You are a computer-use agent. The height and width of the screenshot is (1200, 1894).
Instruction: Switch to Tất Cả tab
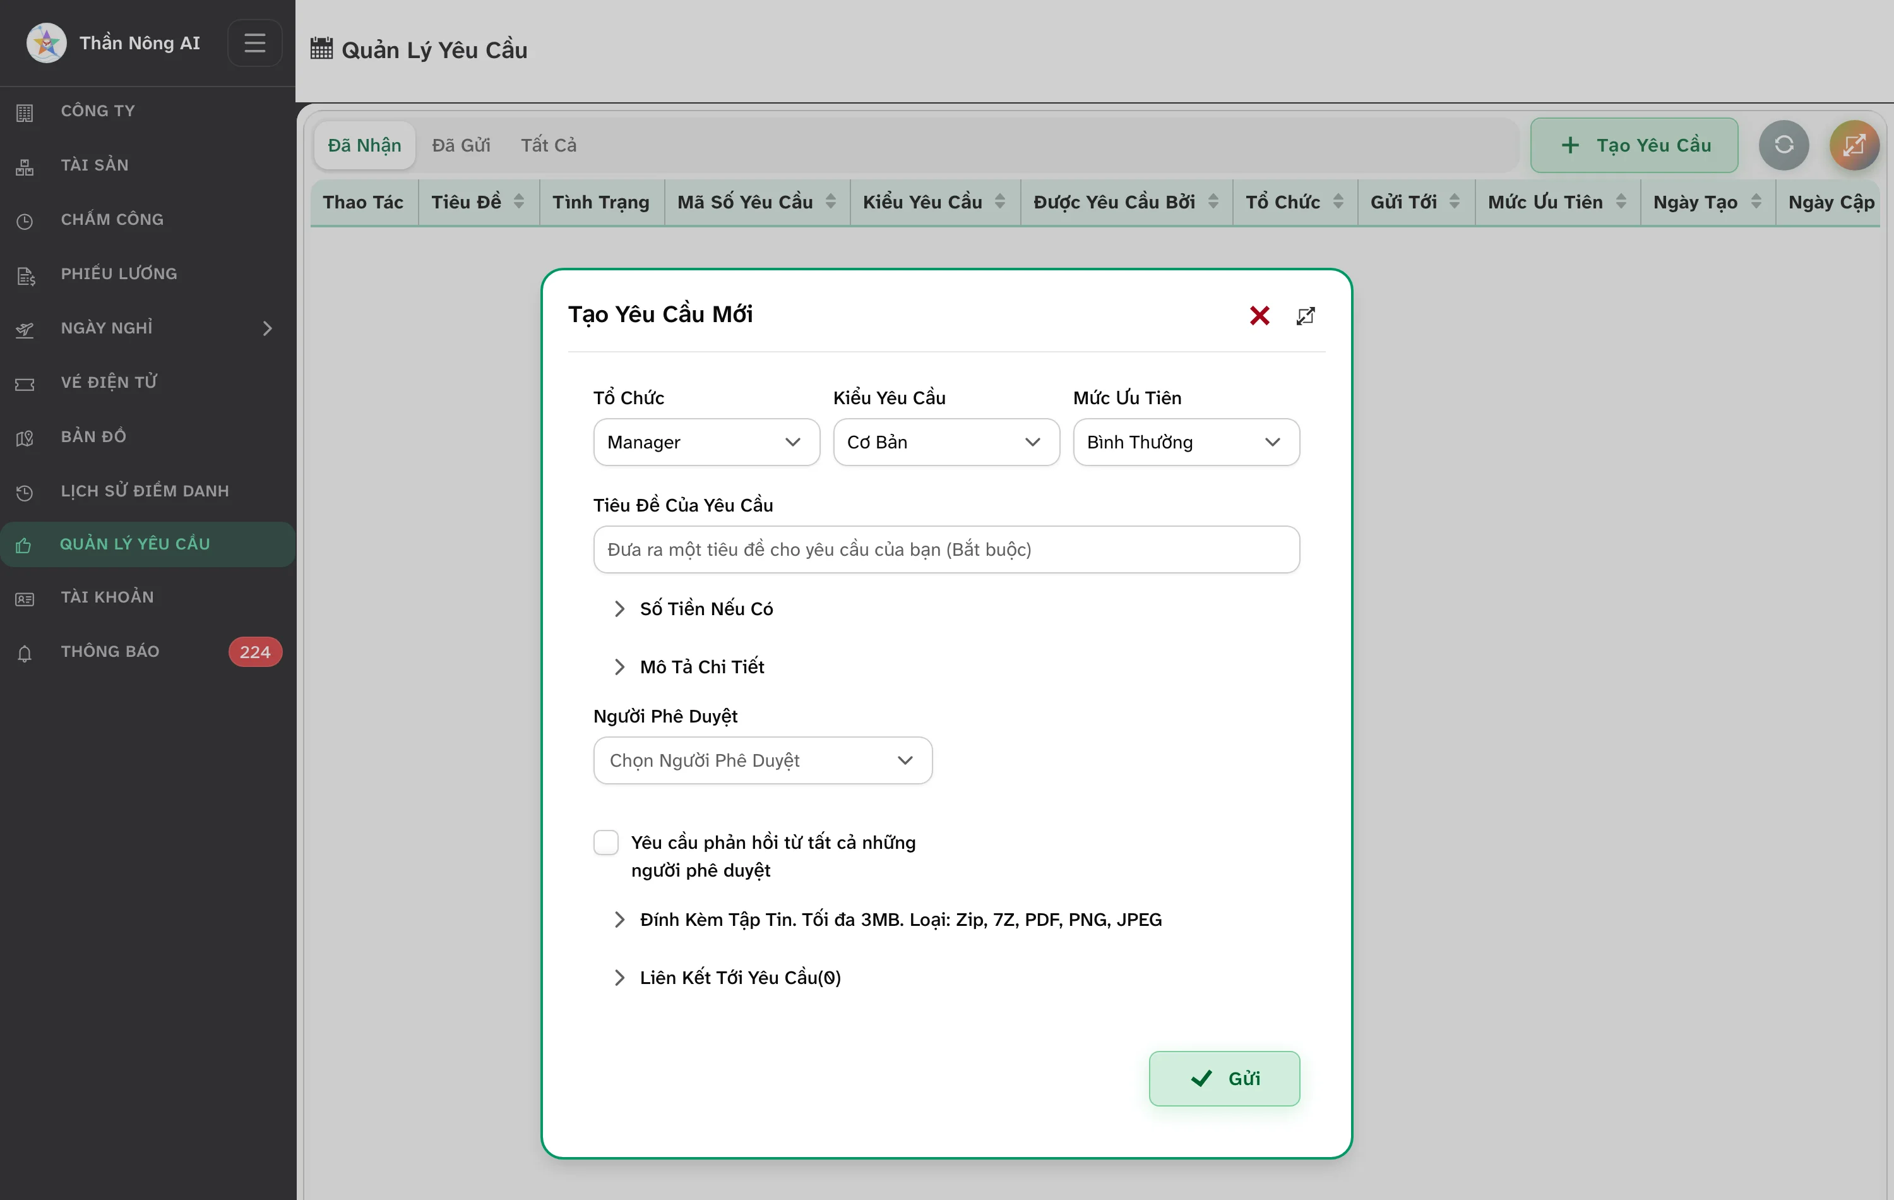coord(548,145)
